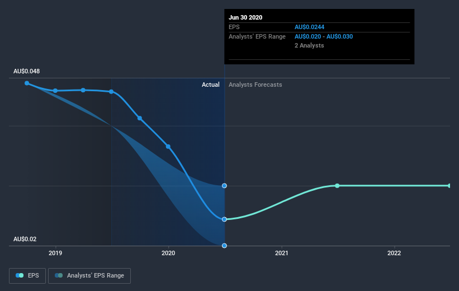Image resolution: width=459 pixels, height=291 pixels.
Task: Toggle the EPS legend button
Action: pyautogui.click(x=27, y=276)
